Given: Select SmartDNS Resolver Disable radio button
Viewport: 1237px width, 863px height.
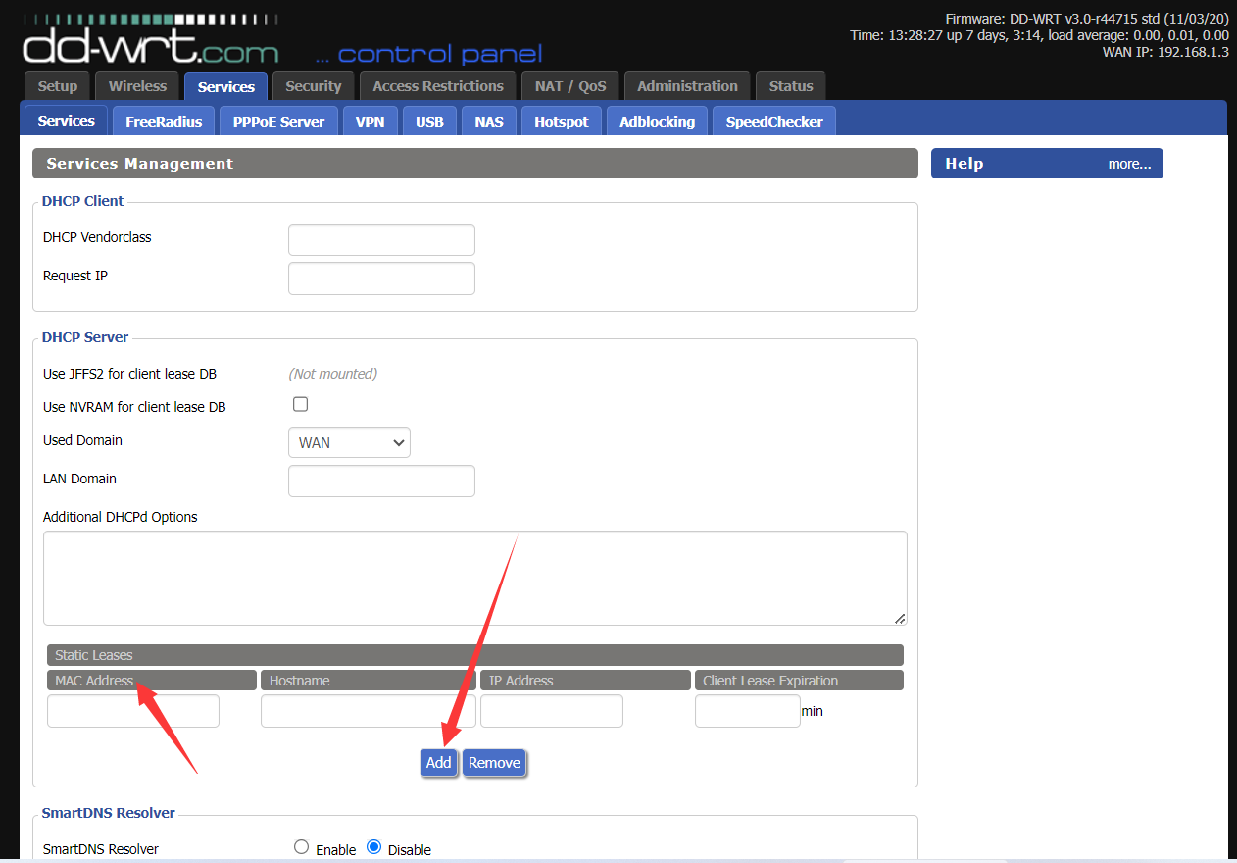Looking at the screenshot, I should [373, 847].
